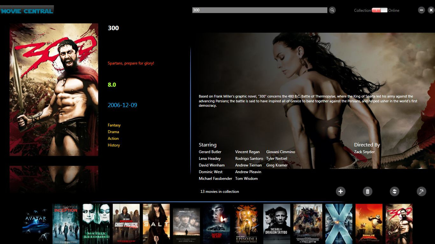
Task: Click the tagline Spartans, prepare for glory!
Action: 131,63
